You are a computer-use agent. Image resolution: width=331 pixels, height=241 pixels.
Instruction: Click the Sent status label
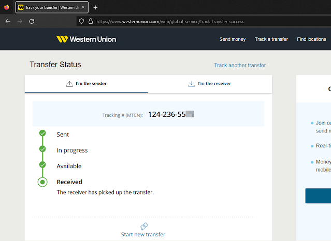63,134
